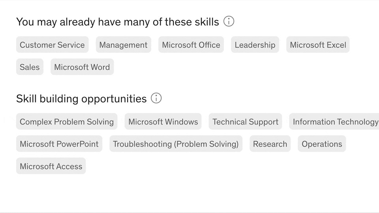Select the Technical Support skill chip

click(245, 122)
